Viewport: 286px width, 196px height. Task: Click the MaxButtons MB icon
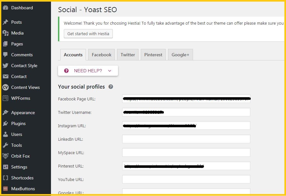click(5, 189)
